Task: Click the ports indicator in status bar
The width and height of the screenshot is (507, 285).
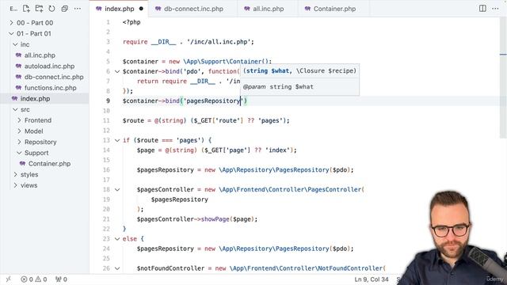Action: [x=61, y=279]
